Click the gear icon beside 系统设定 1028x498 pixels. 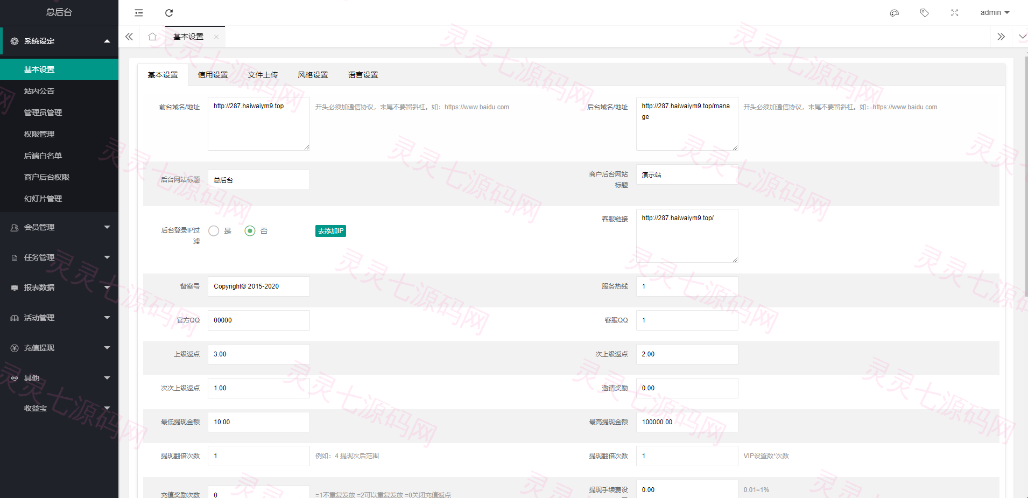(15, 41)
